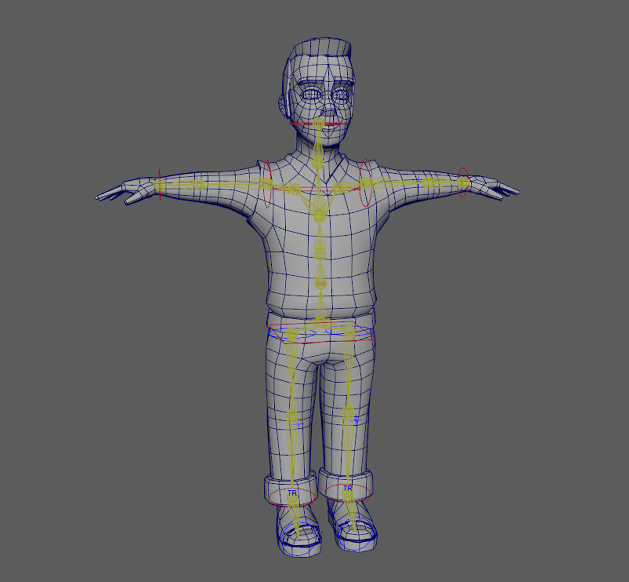Click the TR label on the screen-left ankle
Image resolution: width=629 pixels, height=582 pixels.
point(292,492)
